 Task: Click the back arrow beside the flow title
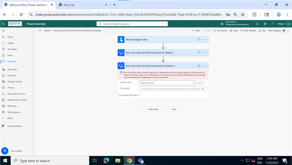[41, 30]
